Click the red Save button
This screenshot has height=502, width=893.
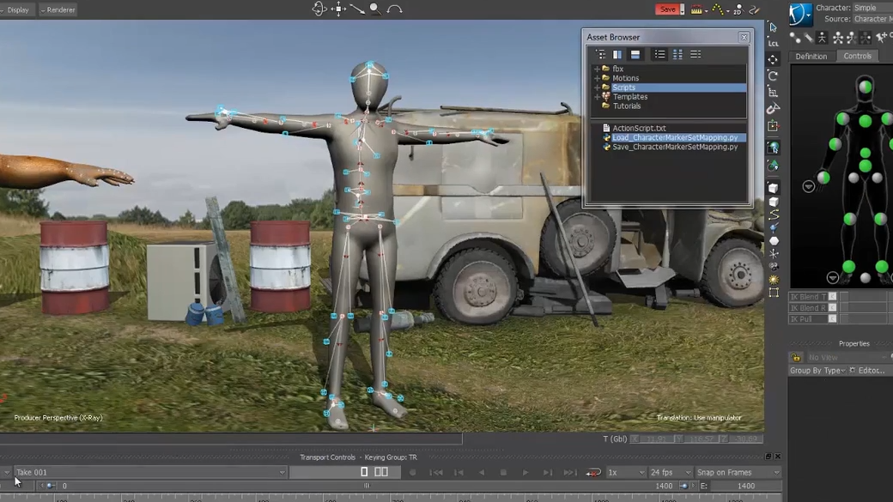pyautogui.click(x=666, y=9)
